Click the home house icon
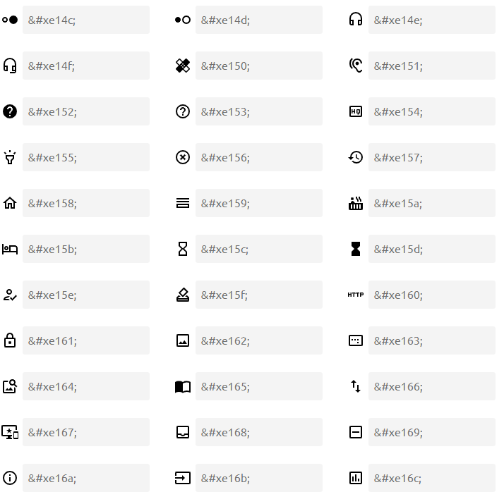This screenshot has width=504, height=492. [x=10, y=203]
